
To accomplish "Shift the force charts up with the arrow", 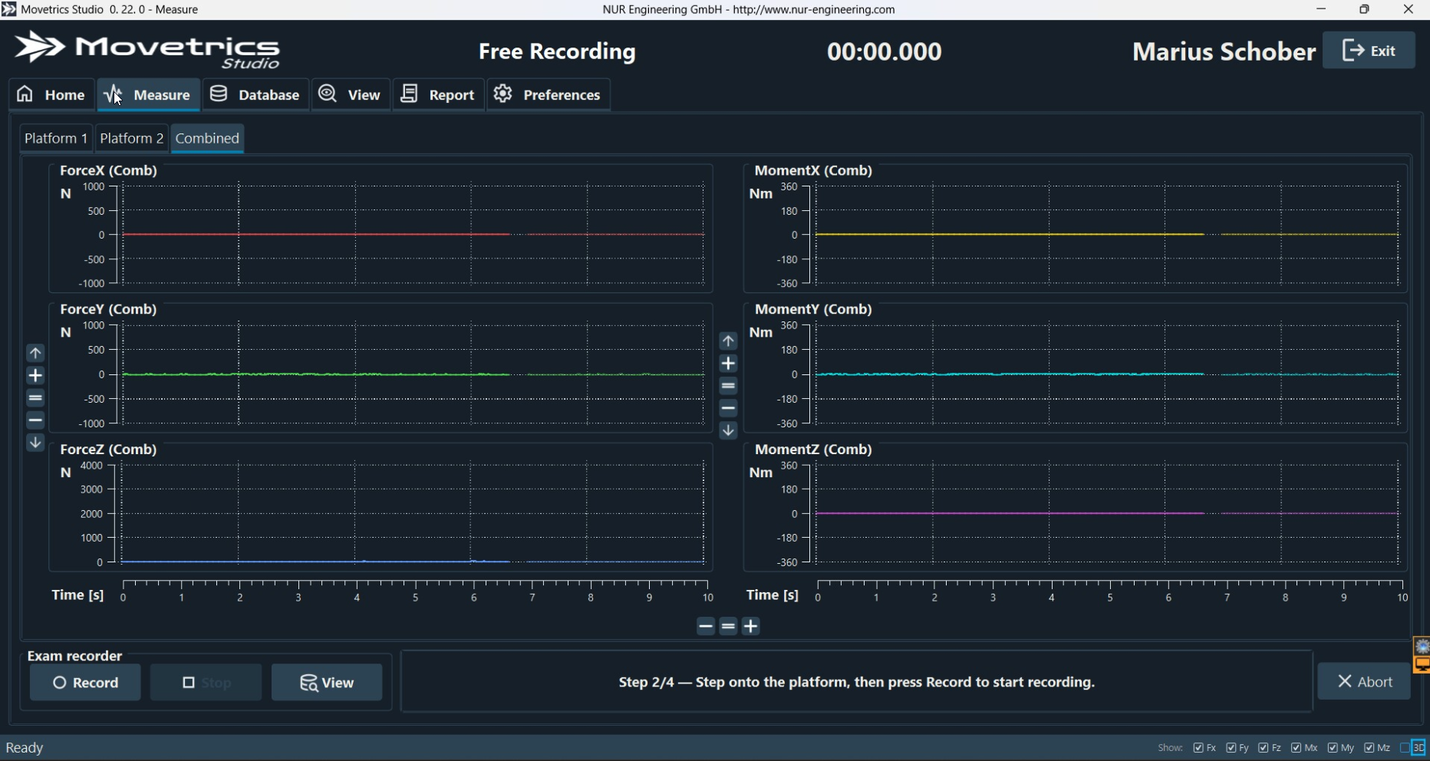I will [35, 353].
